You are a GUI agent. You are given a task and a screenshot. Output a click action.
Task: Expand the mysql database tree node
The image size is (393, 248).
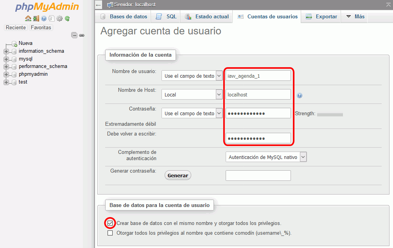(6, 59)
